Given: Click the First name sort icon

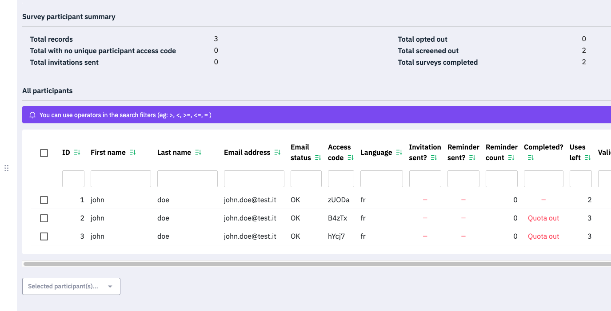Looking at the screenshot, I should point(132,153).
